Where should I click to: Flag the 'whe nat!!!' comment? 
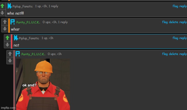click(x=175, y=6)
